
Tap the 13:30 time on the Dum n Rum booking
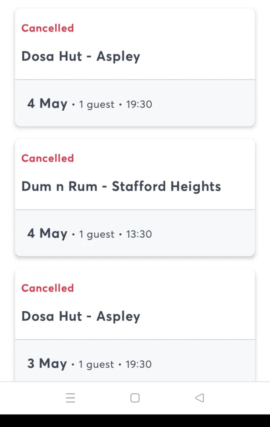tap(139, 234)
